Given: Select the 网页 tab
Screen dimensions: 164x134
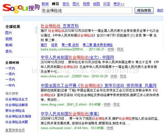Looking at the screenshot, I should (55, 4).
